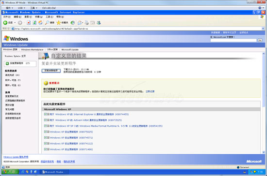Open the History icon in toolbar
Image resolution: width=267 pixels, height=176 pixels.
[73, 23]
